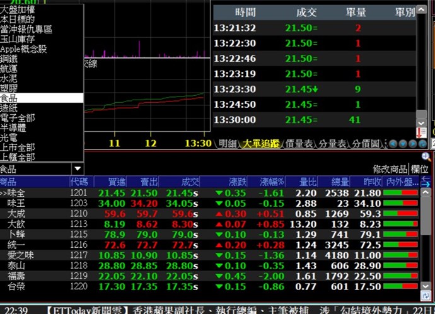The image size is (435, 314).
Task: Click the 修改商品 button
Action: click(x=390, y=169)
